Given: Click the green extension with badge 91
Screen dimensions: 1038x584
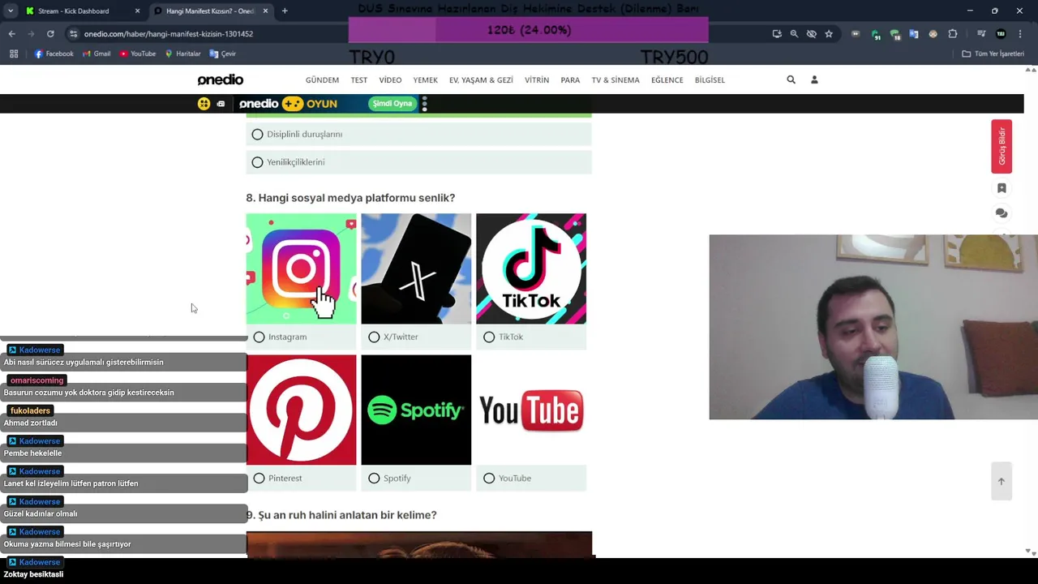Looking at the screenshot, I should 875,34.
